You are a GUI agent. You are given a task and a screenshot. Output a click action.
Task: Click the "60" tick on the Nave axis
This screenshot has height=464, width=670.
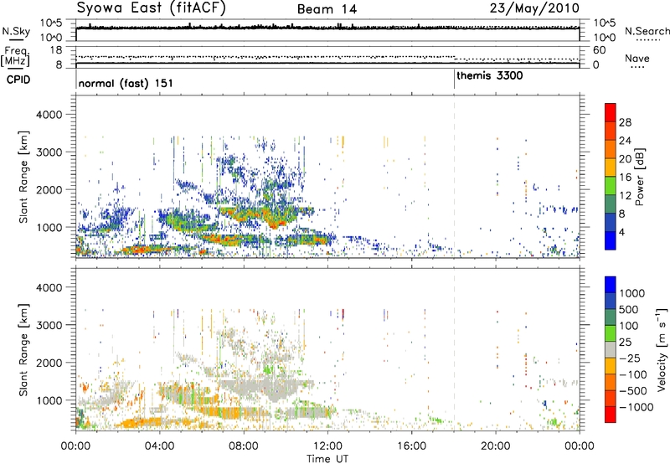(x=599, y=50)
